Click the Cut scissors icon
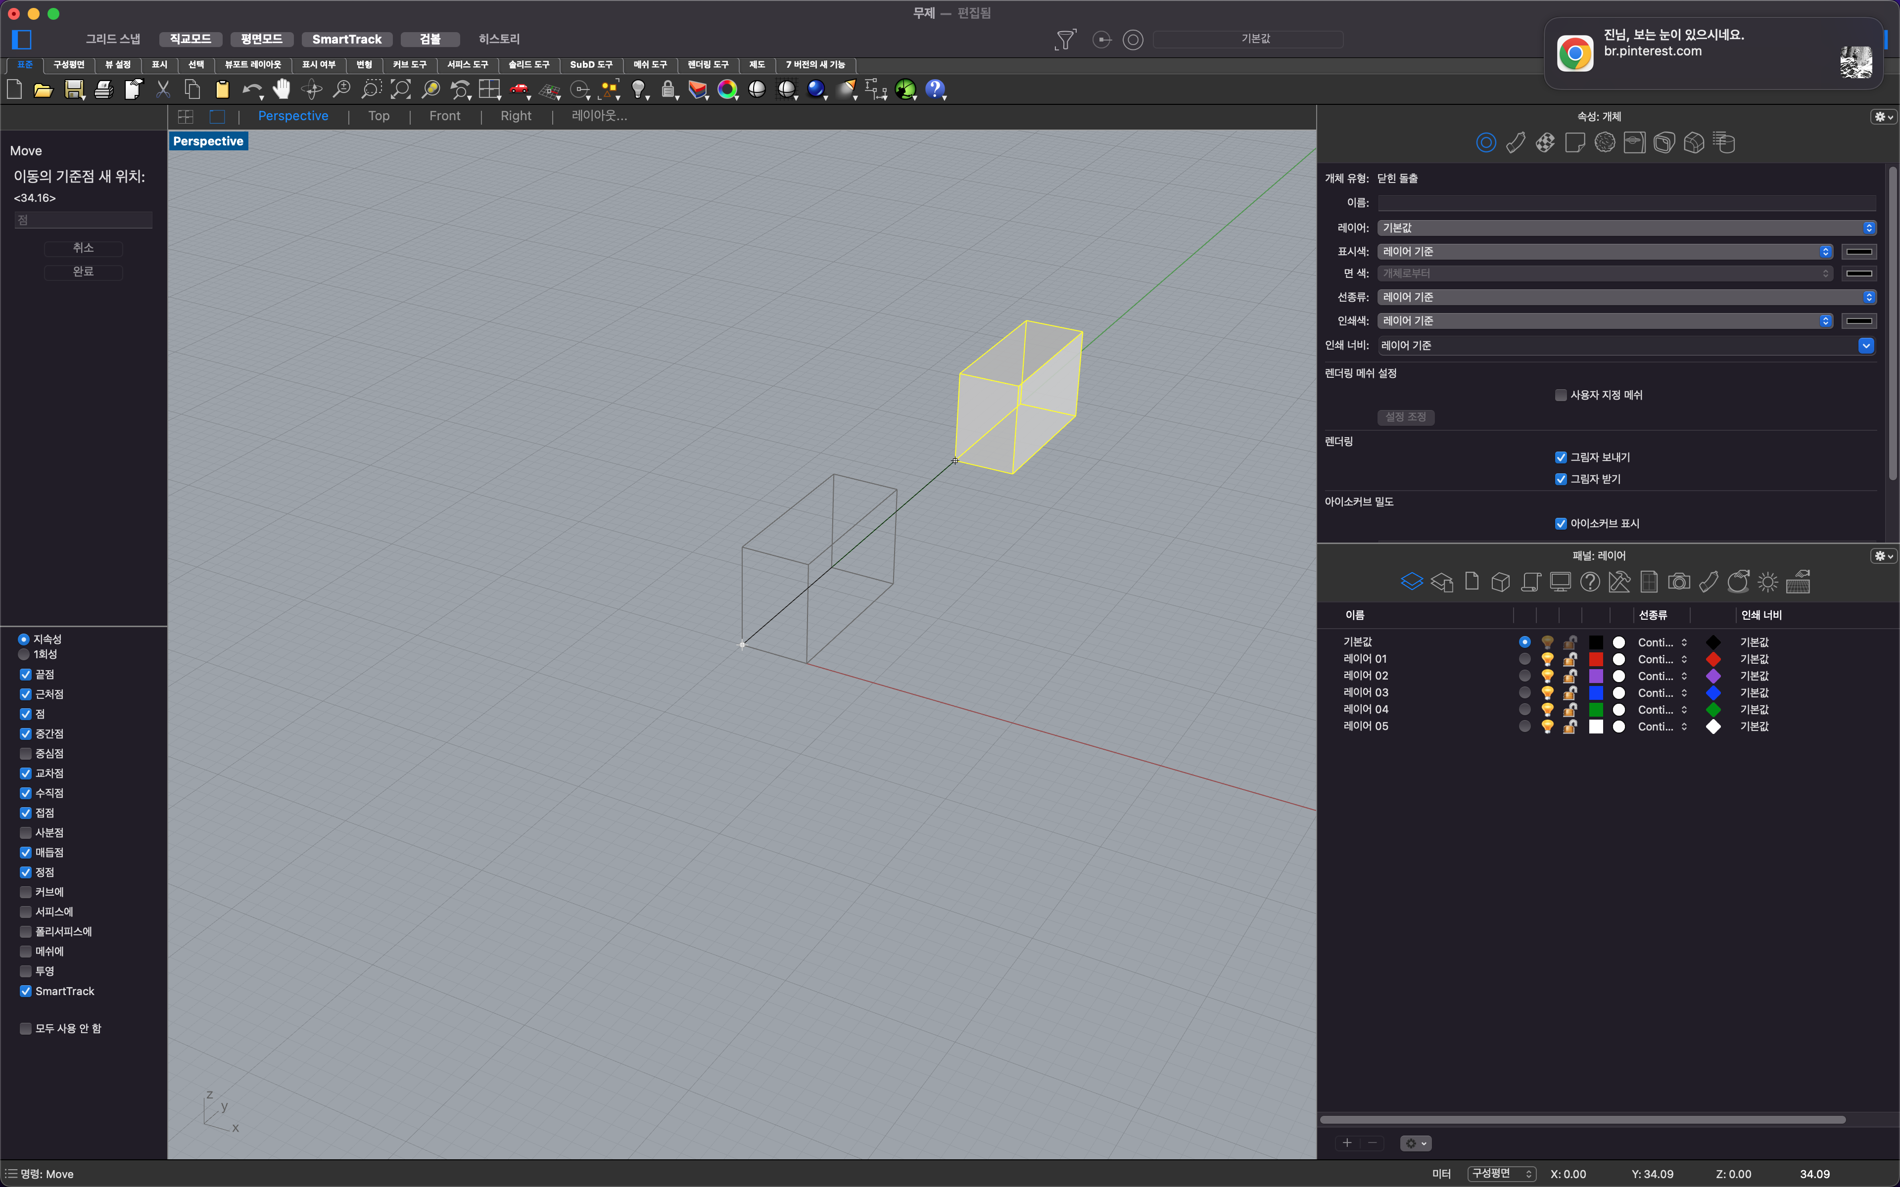 point(162,90)
